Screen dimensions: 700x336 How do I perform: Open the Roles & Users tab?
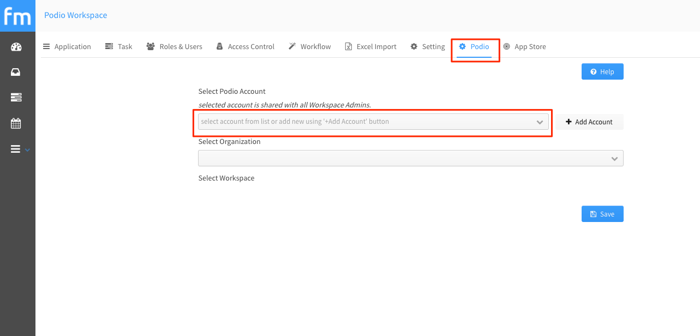click(x=174, y=46)
